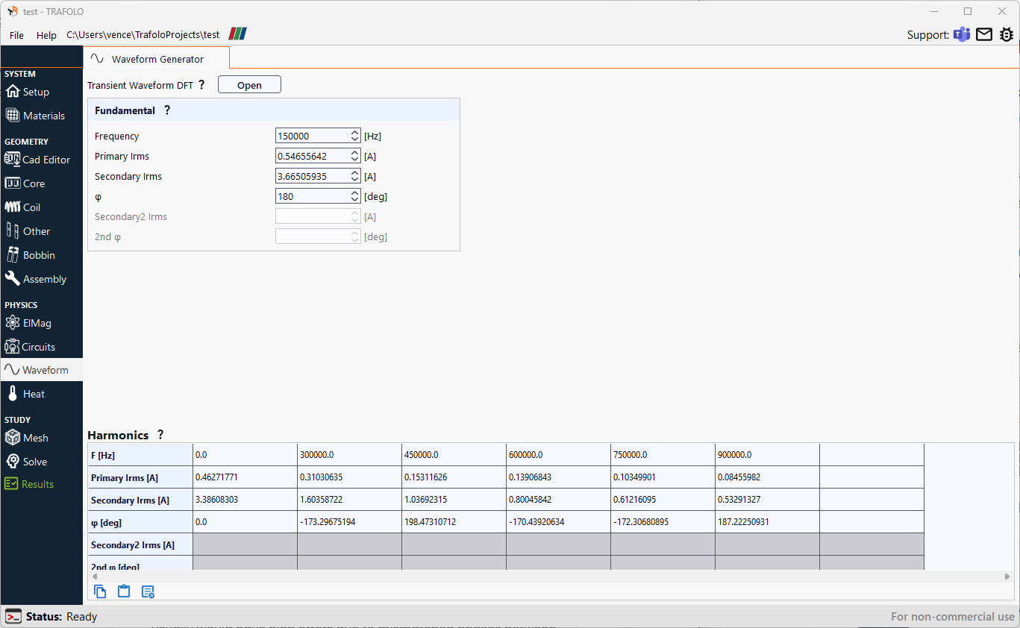The image size is (1020, 628).
Task: Go to the Mesh study page
Action: tap(42, 438)
